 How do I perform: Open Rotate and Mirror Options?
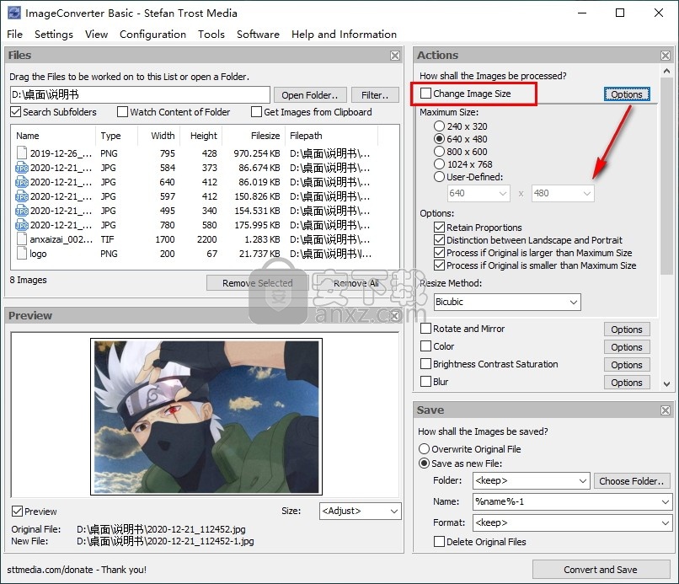click(627, 330)
